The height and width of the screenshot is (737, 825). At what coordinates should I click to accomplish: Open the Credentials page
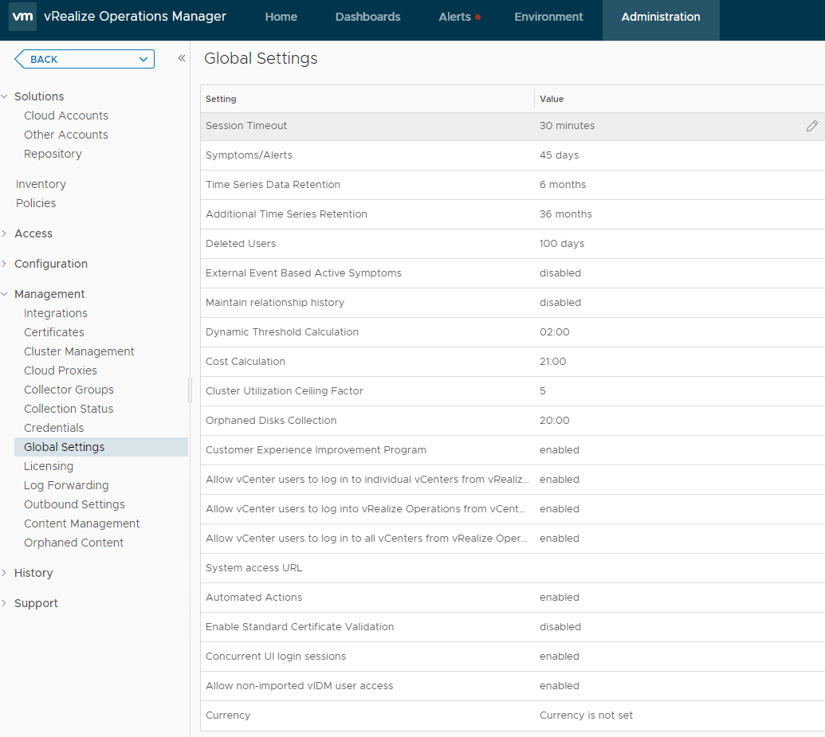coord(53,428)
